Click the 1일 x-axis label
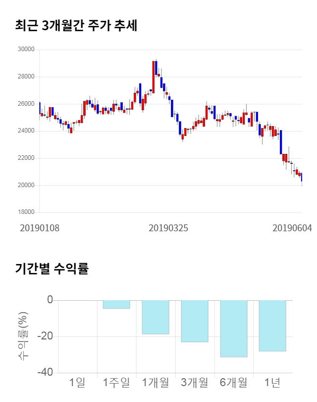Image resolution: width=317 pixels, height=402 pixels. click(x=78, y=382)
